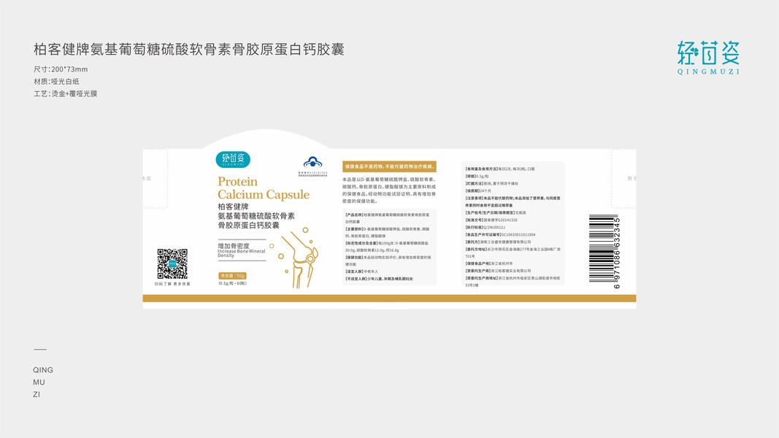Click the 【执行标准】 entry

[484, 228]
